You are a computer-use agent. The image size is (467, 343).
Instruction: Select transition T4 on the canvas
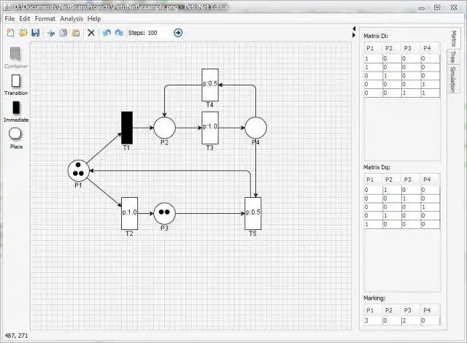point(210,85)
